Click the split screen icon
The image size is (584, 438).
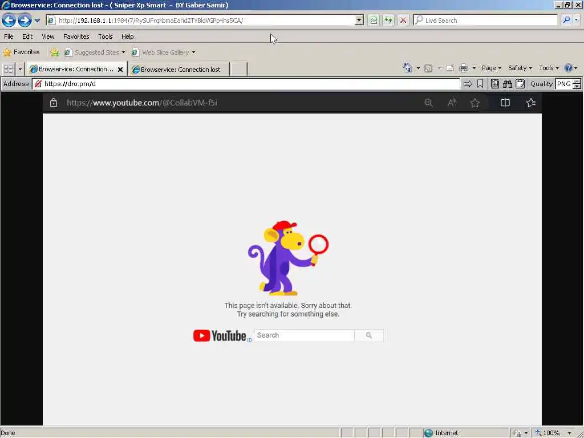(x=505, y=103)
